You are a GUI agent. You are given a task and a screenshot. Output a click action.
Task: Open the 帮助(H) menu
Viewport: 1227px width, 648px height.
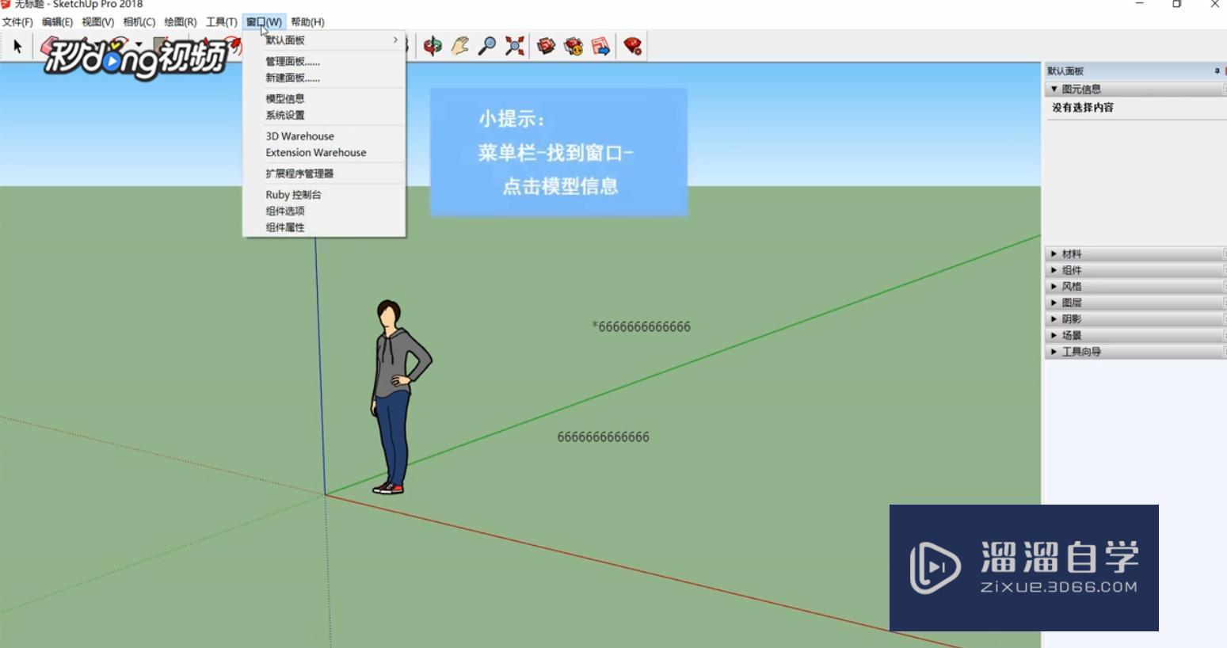[x=307, y=22]
